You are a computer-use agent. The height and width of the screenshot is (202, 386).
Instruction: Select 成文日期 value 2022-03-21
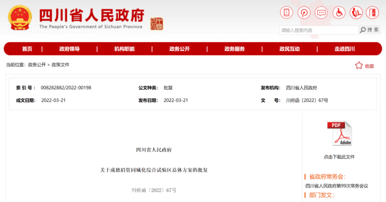53,100
